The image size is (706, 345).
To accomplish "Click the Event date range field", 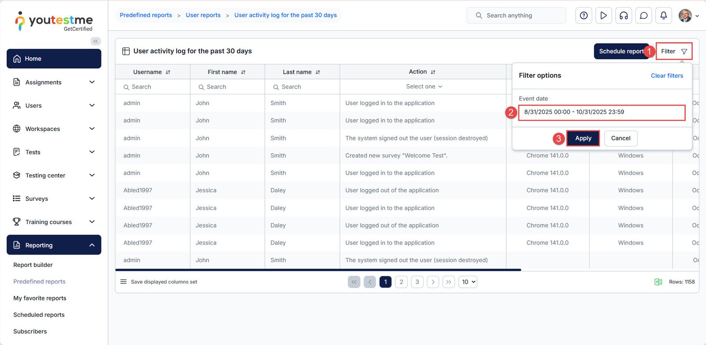I will [x=601, y=112].
